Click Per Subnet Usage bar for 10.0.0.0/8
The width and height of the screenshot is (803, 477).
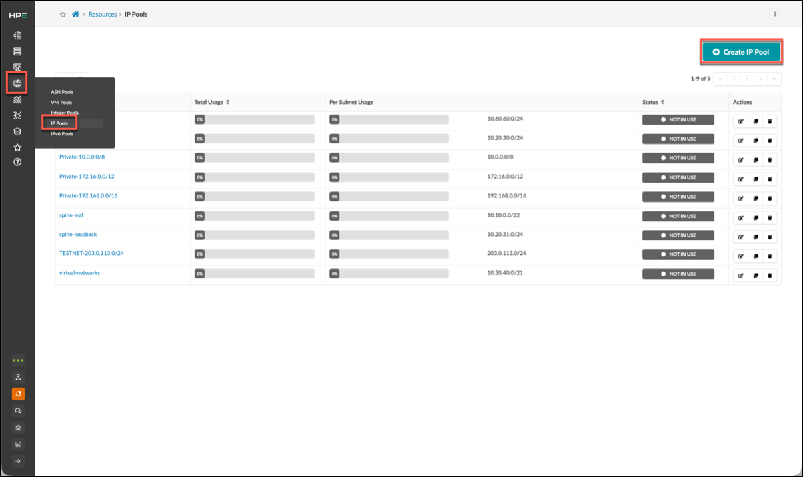click(389, 158)
